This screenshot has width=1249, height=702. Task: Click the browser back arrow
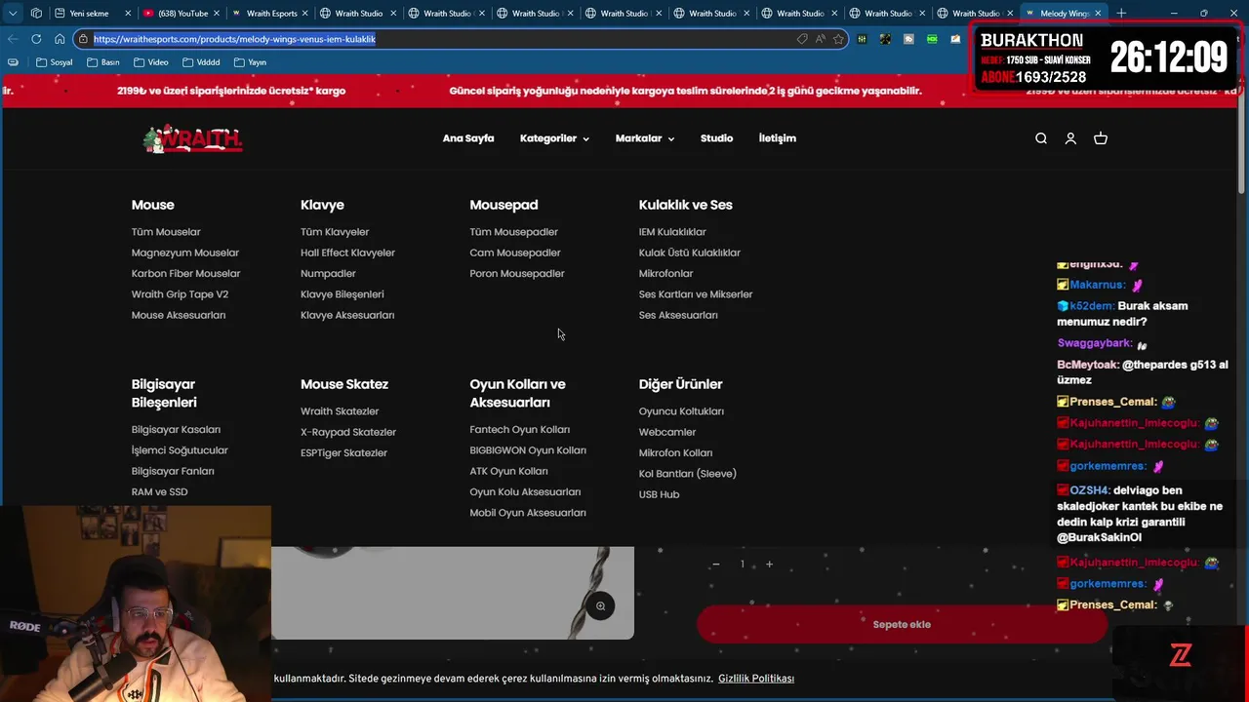tap(13, 39)
